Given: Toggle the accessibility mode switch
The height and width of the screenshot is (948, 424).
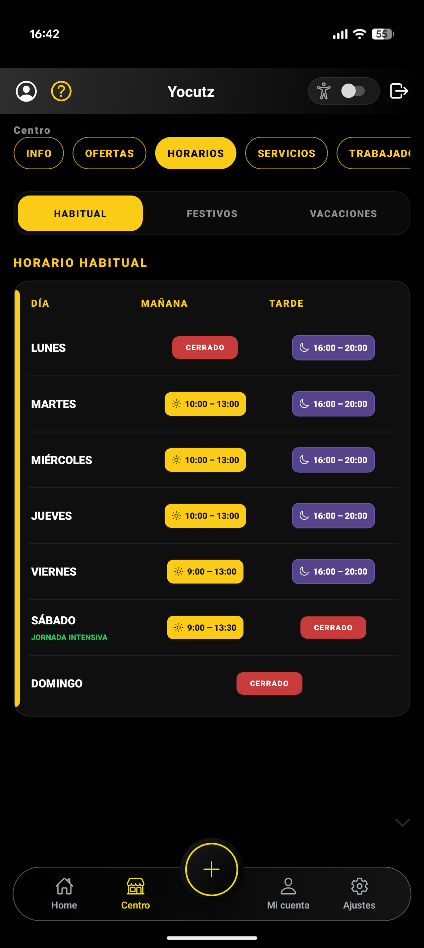Looking at the screenshot, I should (x=353, y=91).
